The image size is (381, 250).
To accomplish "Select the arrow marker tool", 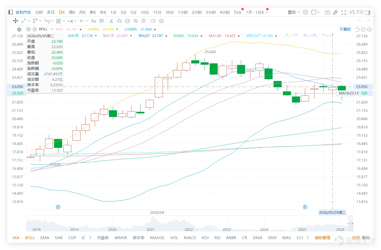I will click(x=82, y=21).
